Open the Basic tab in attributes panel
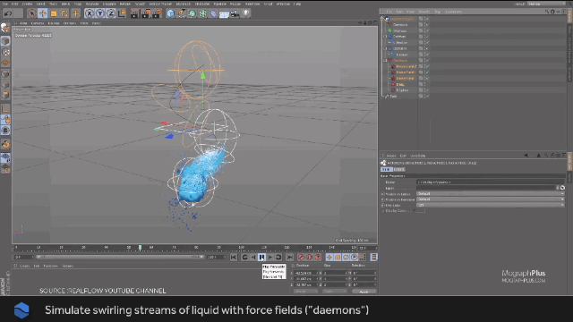The width and height of the screenshot is (573, 322). coord(386,169)
